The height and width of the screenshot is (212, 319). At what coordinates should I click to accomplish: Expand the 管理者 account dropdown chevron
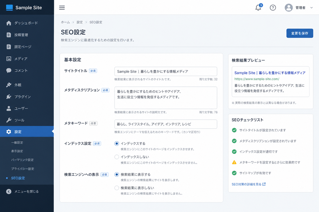coord(311,8)
